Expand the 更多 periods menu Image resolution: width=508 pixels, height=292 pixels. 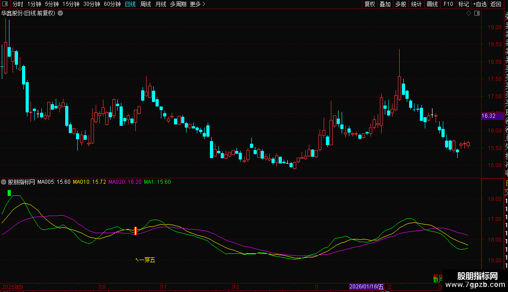(x=198, y=4)
